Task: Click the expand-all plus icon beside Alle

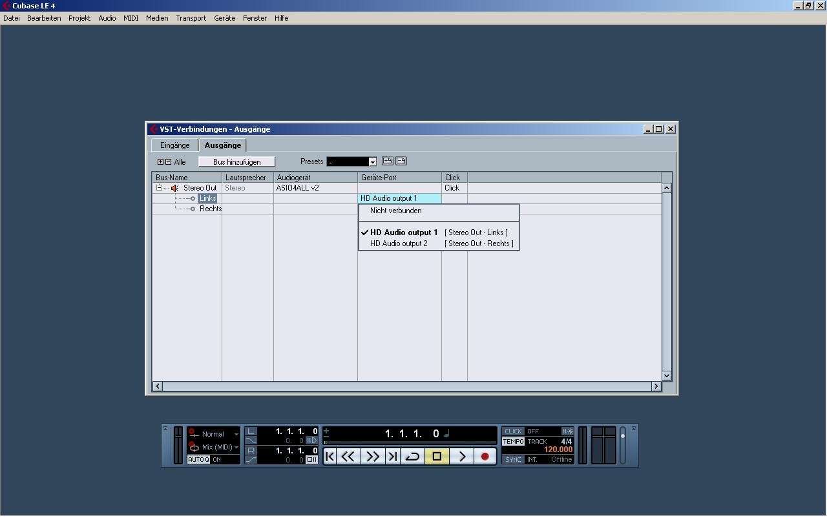Action: point(160,162)
